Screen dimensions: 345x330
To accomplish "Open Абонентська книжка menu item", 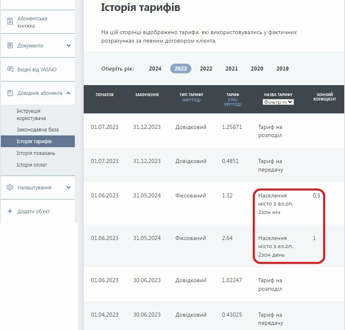I will click(x=32, y=22).
